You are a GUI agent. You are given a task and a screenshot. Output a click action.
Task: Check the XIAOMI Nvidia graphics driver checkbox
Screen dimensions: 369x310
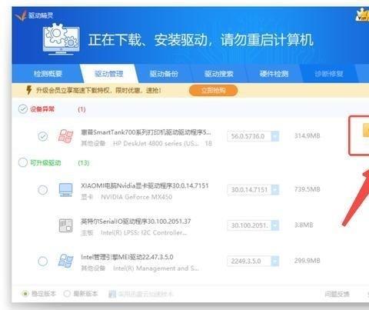pyautogui.click(x=43, y=190)
